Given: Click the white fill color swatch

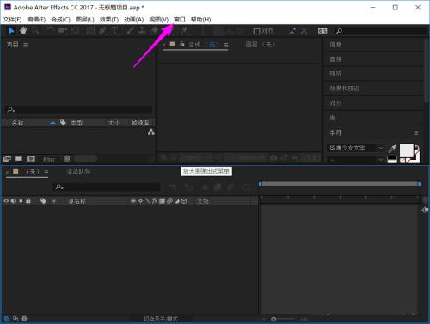Looking at the screenshot, I should [407, 150].
